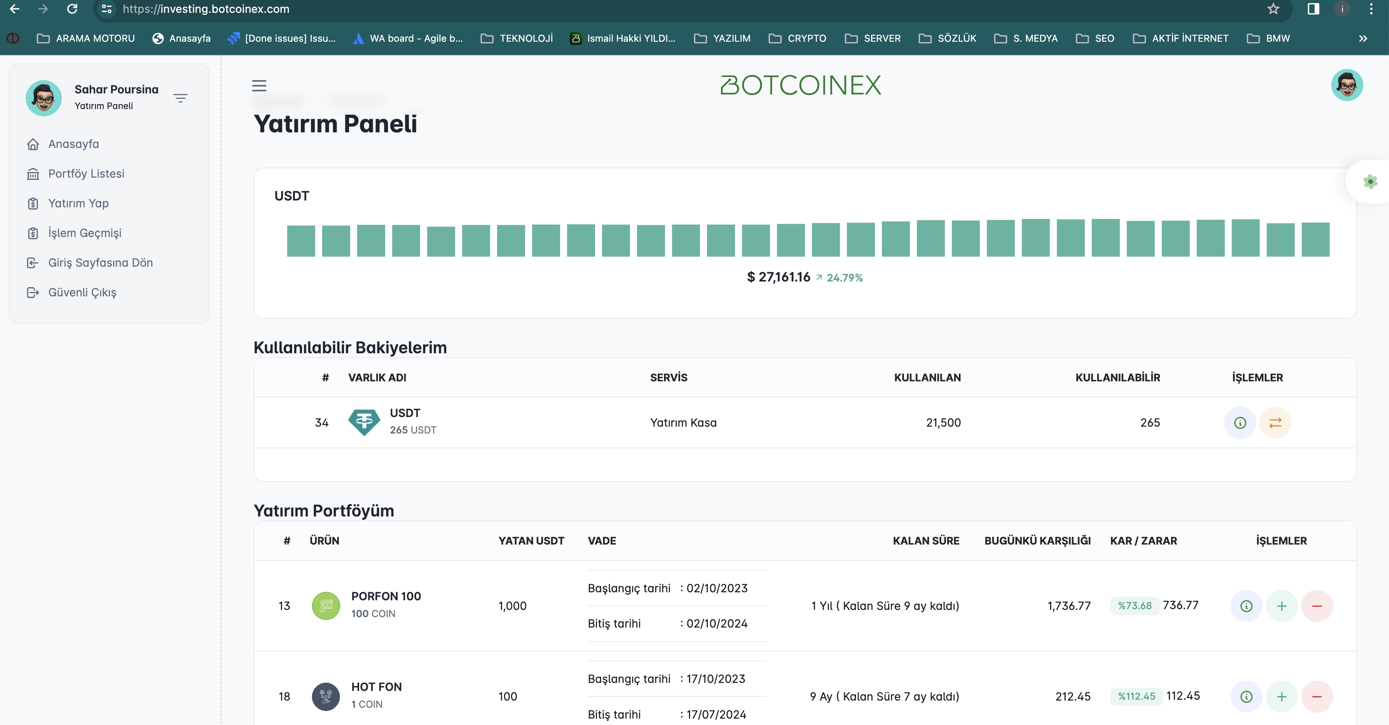Viewport: 1389px width, 725px height.
Task: Open the S. MEDYA bookmark folder
Action: [x=1026, y=38]
